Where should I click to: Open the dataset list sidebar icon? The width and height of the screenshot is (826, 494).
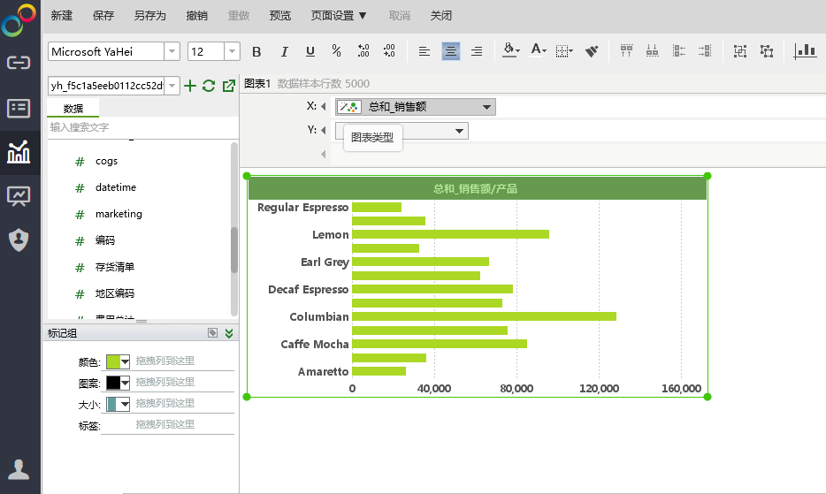19,108
